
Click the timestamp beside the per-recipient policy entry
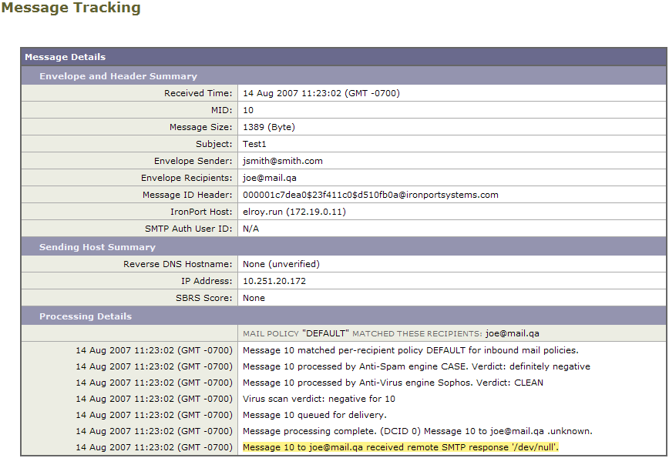click(x=154, y=351)
